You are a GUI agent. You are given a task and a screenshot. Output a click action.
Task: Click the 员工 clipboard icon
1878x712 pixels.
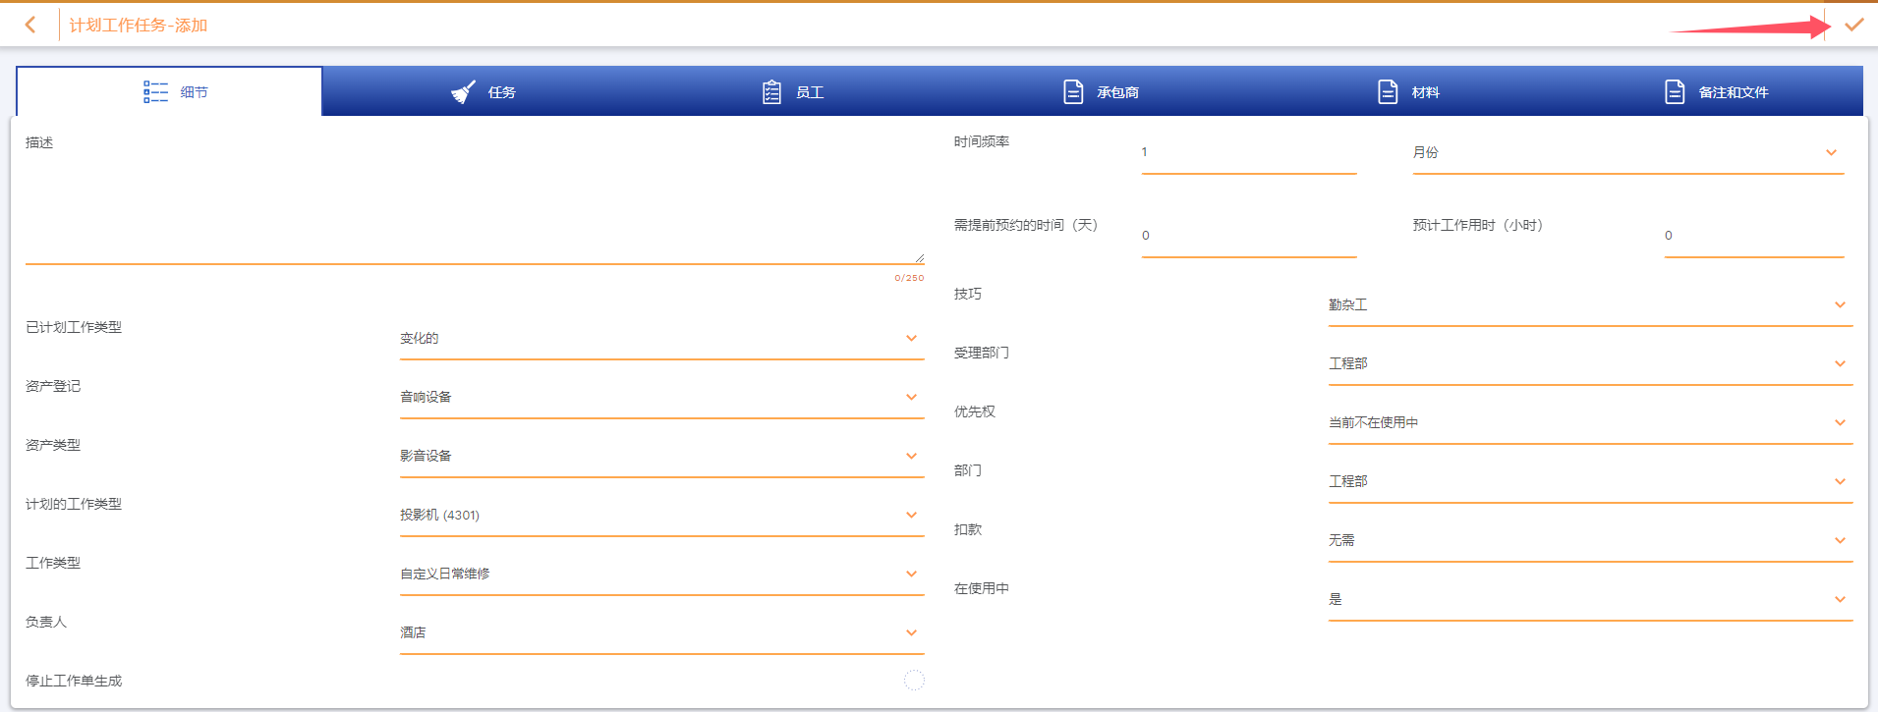point(771,92)
